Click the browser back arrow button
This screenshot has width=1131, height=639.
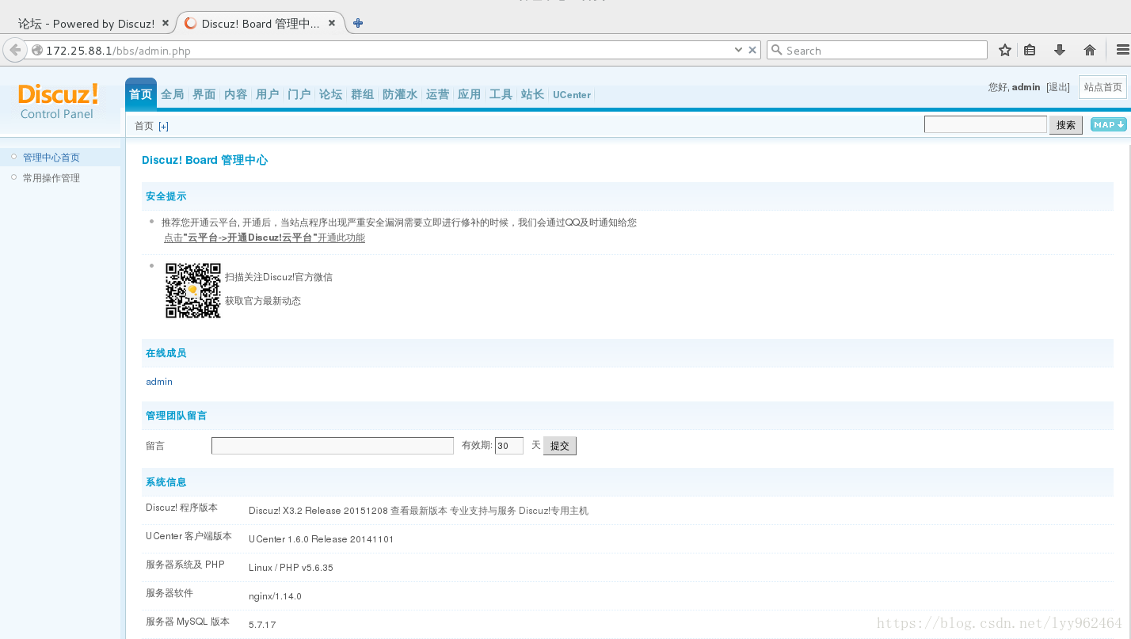click(15, 50)
